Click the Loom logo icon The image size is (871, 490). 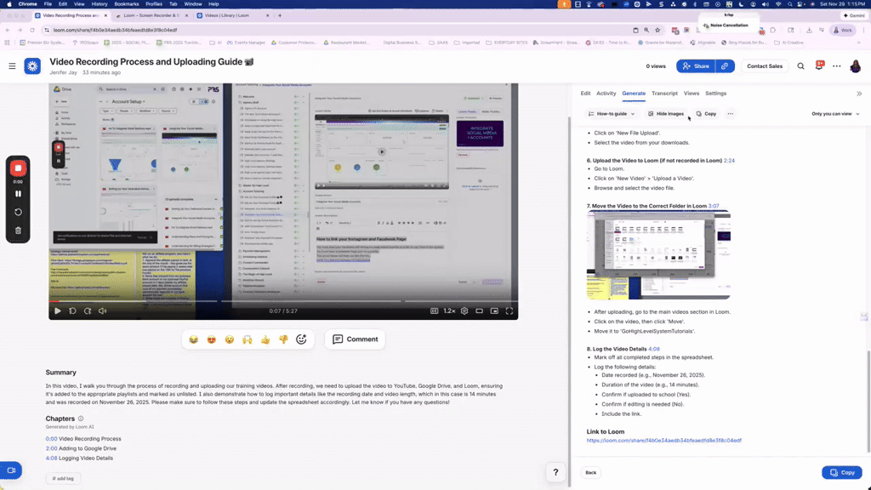32,66
